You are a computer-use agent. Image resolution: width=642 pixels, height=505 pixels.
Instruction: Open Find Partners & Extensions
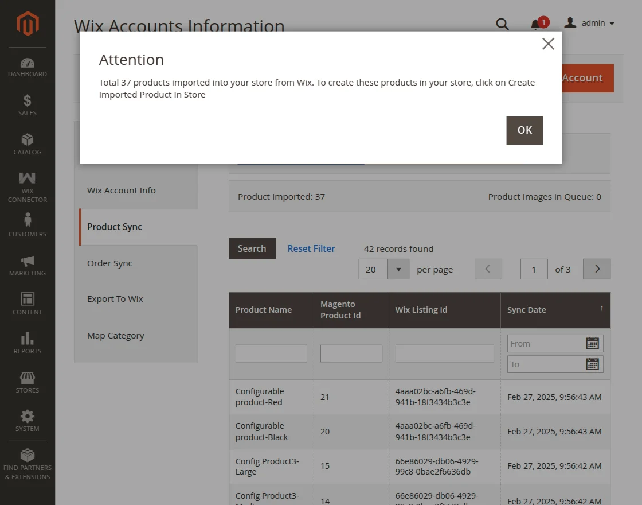coord(28,464)
